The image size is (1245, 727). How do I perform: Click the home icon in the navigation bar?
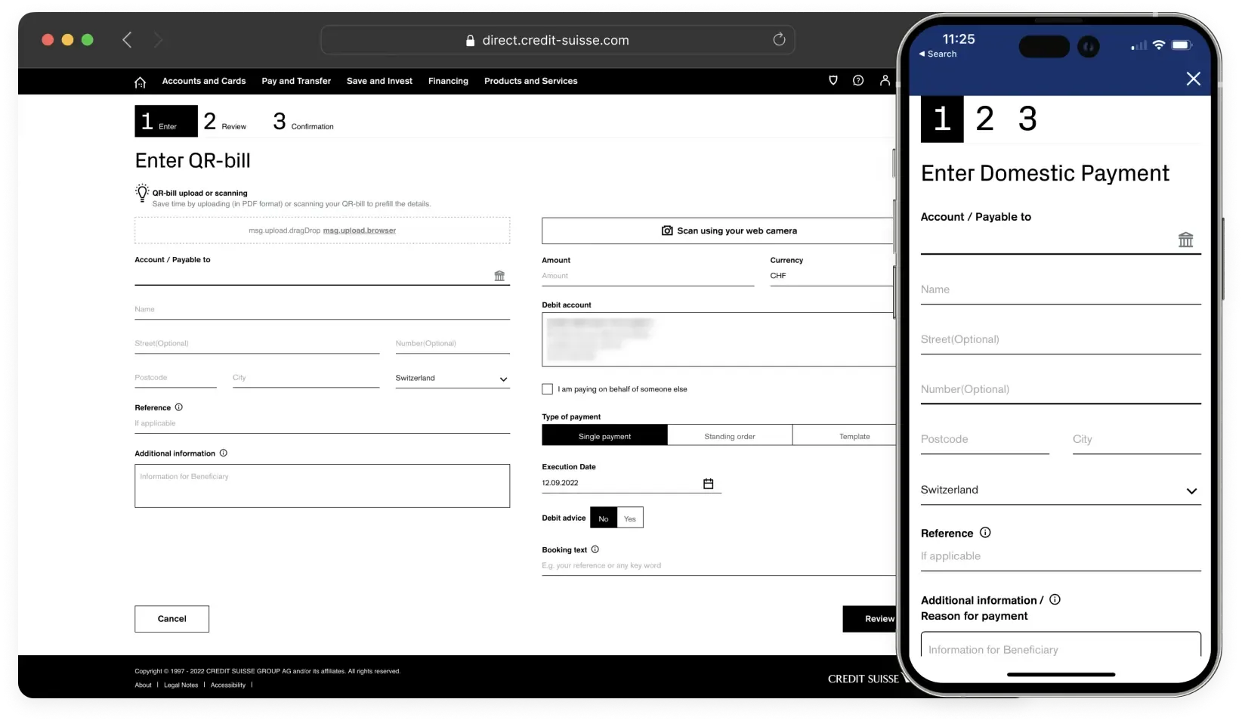click(141, 82)
